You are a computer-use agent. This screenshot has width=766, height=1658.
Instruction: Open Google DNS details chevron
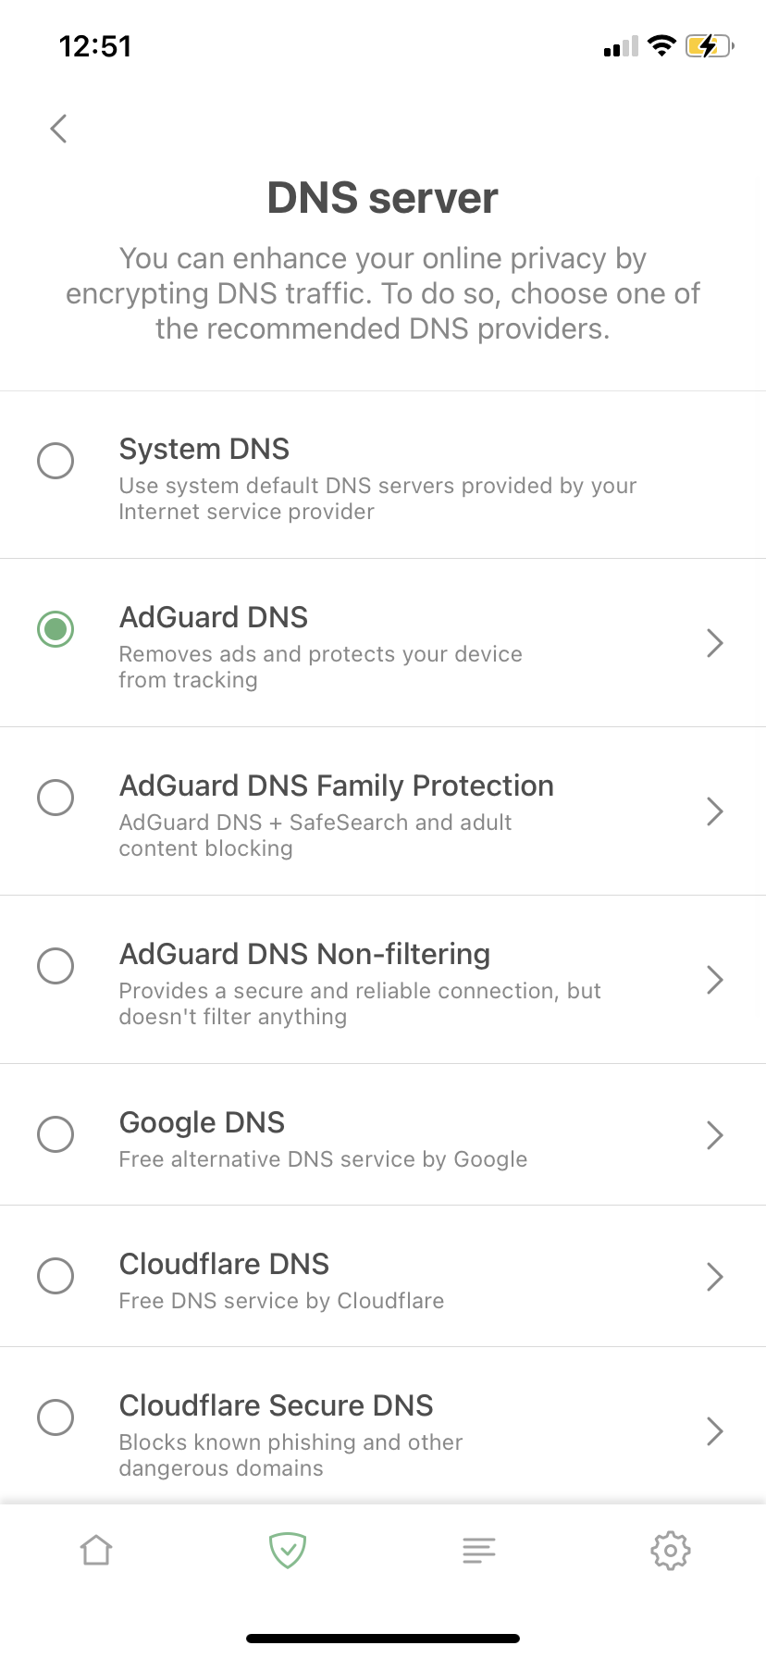tap(714, 1135)
